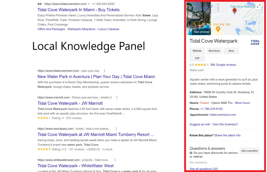The image size is (267, 172).
Task: Click the Call button
Action: 197,58
